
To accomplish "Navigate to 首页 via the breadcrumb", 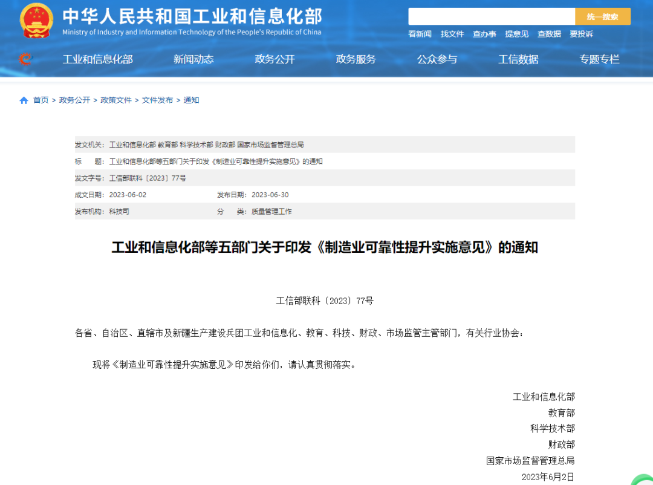I will [41, 100].
